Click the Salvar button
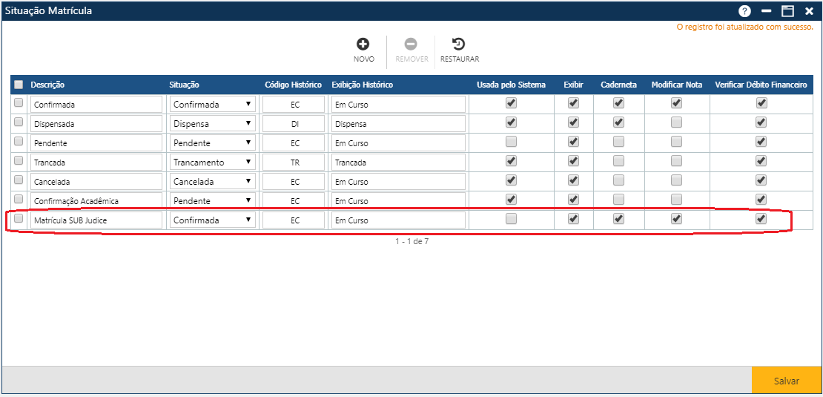This screenshot has width=823, height=397. 786,381
